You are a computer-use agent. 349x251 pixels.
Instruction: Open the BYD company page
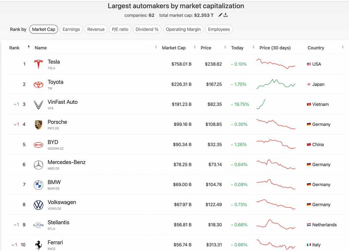[53, 142]
